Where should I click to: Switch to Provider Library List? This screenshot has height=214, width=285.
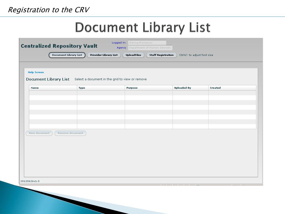click(104, 55)
